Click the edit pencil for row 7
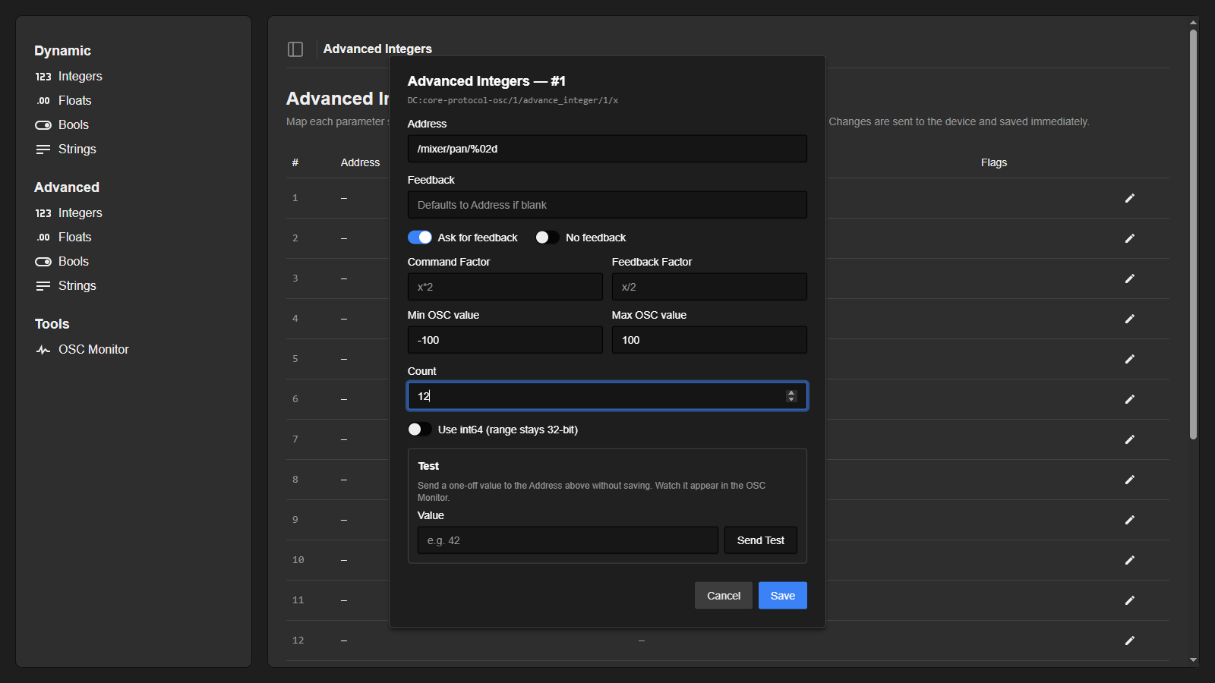 (x=1130, y=439)
